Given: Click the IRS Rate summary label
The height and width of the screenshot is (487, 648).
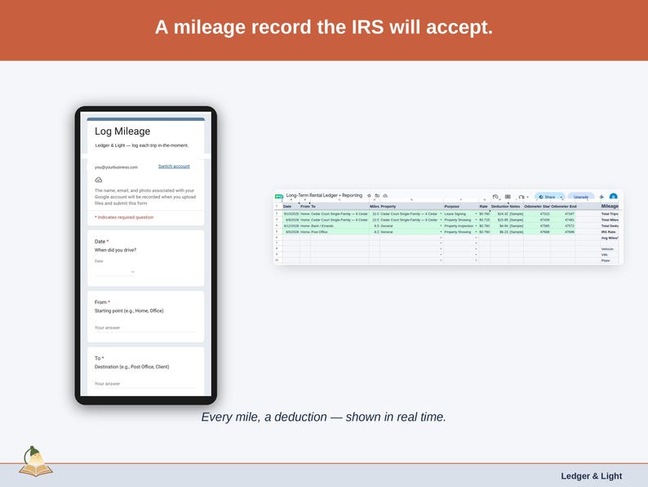Looking at the screenshot, I should pos(608,232).
